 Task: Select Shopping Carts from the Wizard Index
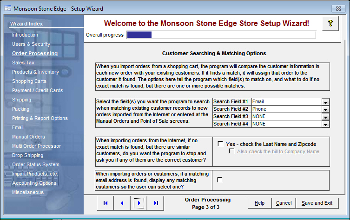coord(29,81)
